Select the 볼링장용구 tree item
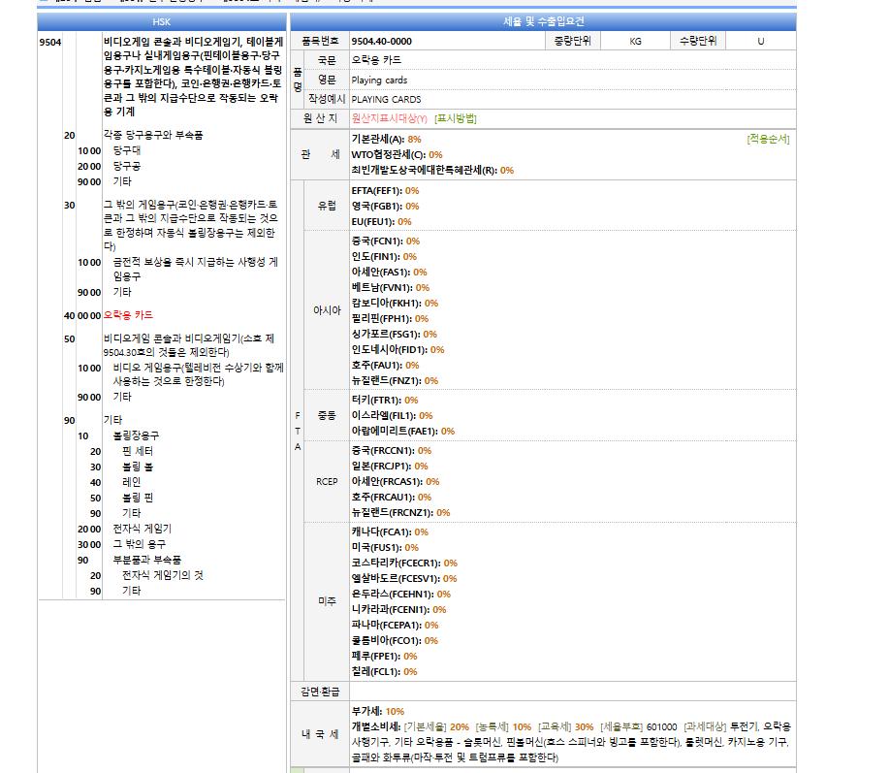 pos(136,435)
